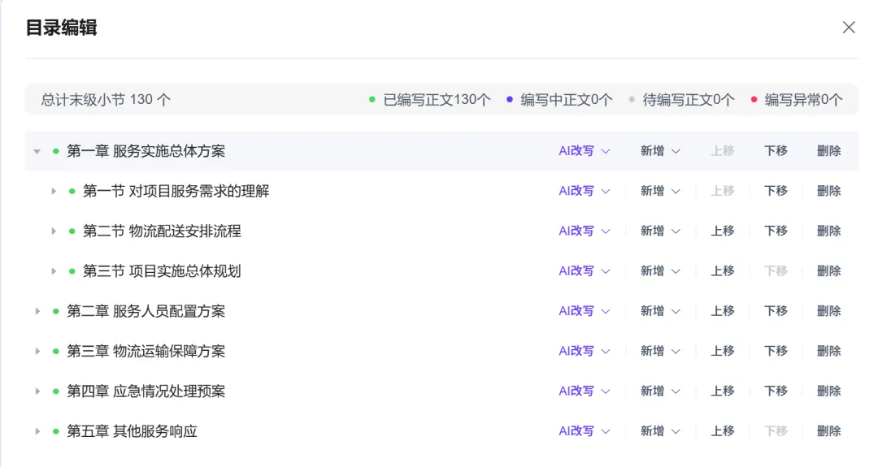The width and height of the screenshot is (878, 467).
Task: Click 删除 for 第三节 项目实施总体规划
Action: 828,271
